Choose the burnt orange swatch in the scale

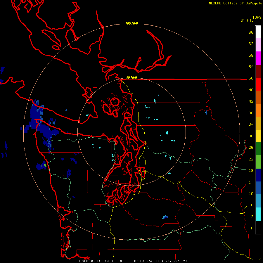tap(258, 97)
